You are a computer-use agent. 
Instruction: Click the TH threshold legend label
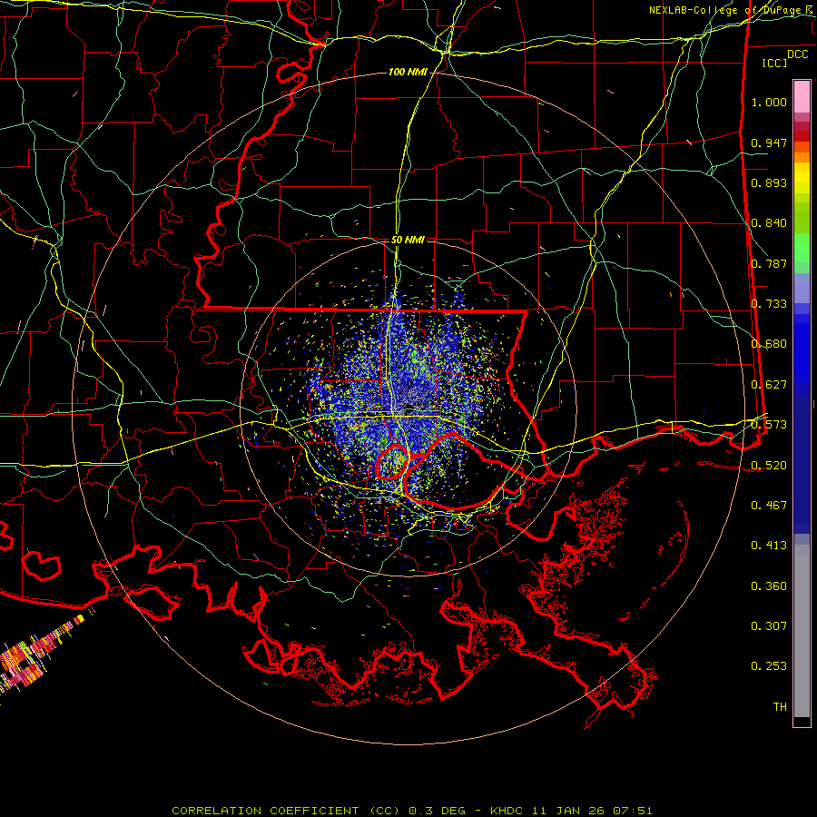click(780, 707)
